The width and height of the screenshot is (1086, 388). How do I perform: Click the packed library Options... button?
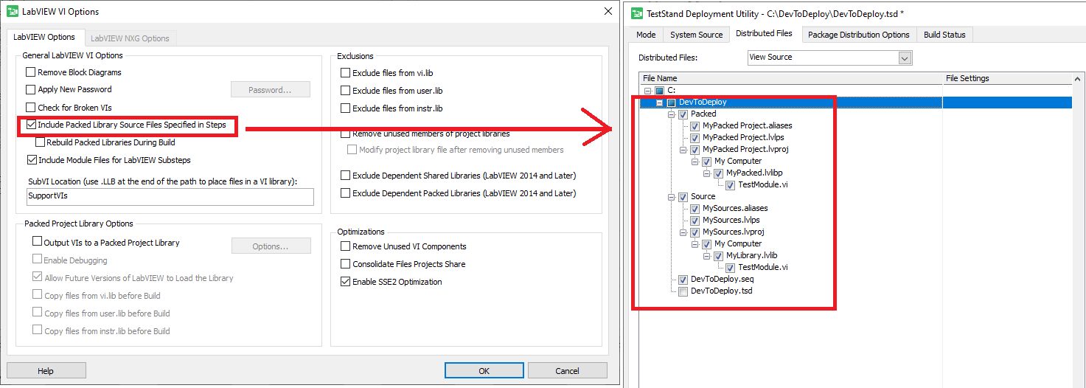tap(271, 246)
